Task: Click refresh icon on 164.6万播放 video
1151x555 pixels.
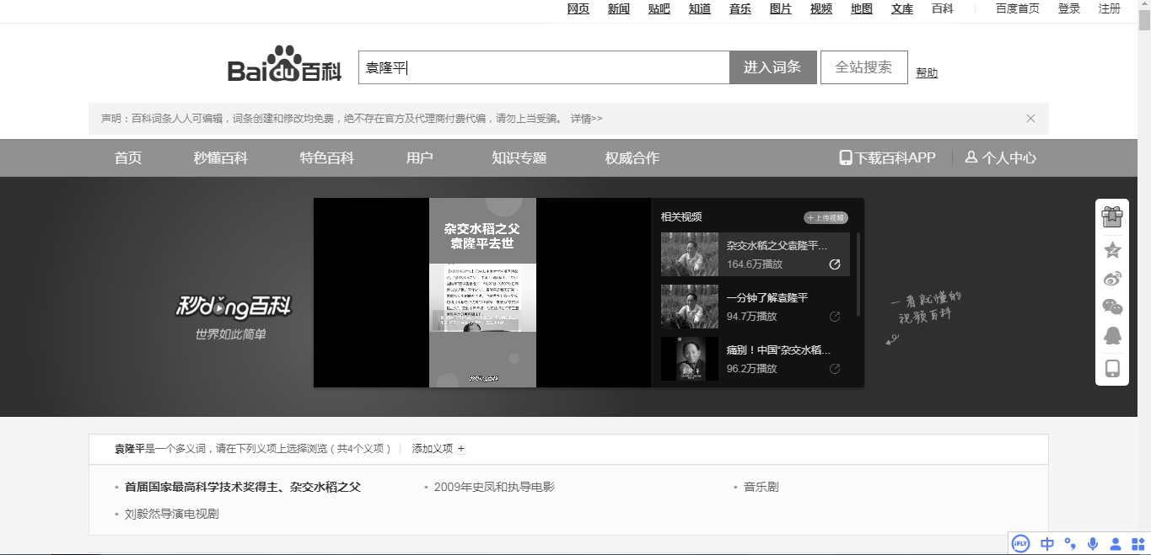Action: (x=835, y=264)
